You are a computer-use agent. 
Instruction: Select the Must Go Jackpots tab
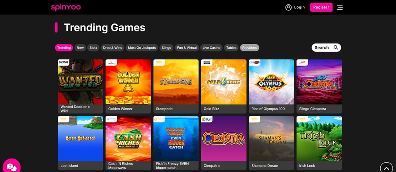[142, 48]
